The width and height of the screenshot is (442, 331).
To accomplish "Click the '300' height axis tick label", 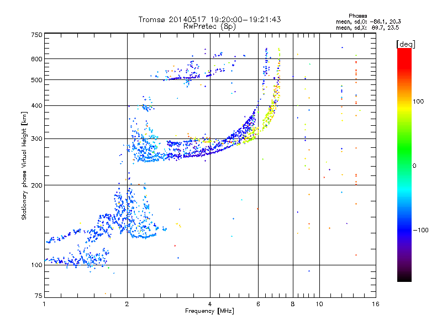I will 36,139.
